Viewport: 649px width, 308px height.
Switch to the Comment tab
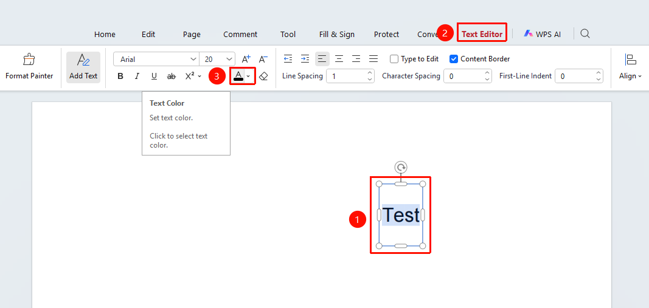click(240, 34)
